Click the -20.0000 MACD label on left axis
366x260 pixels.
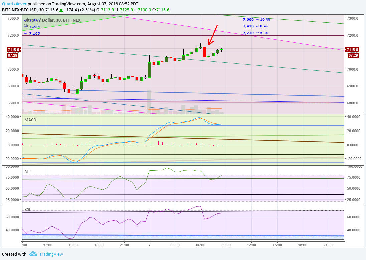[x=12, y=159]
